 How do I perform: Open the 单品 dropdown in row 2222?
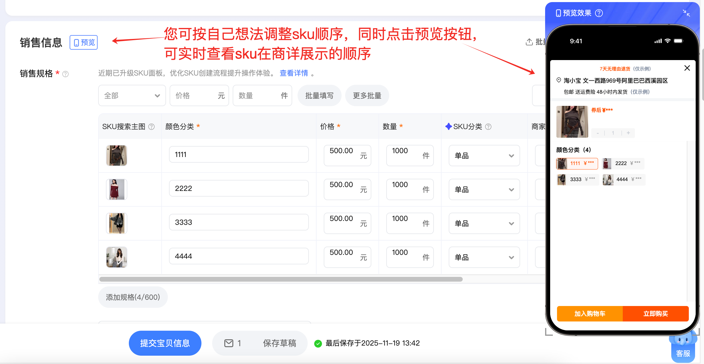(484, 189)
